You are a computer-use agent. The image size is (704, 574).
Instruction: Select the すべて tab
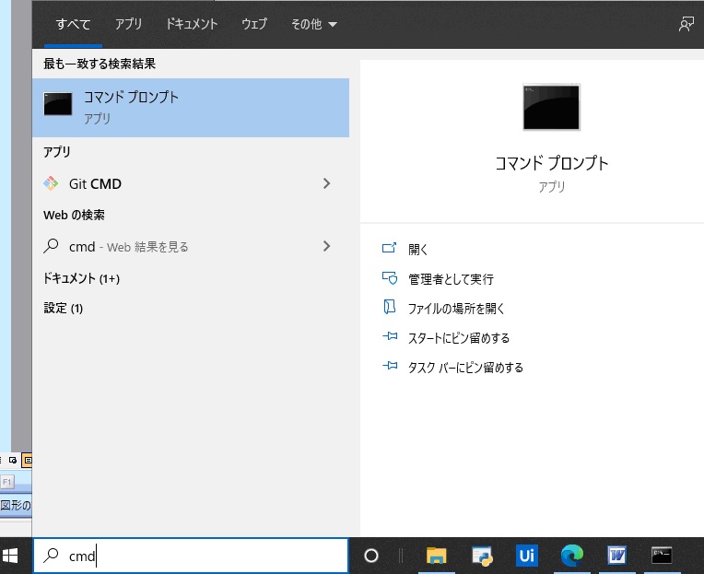point(73,24)
